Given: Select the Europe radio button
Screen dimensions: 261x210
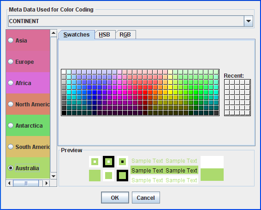Looking at the screenshot, I should (x=11, y=62).
